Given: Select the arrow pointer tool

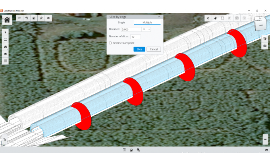Looking at the screenshot, I should (x=5, y=32).
